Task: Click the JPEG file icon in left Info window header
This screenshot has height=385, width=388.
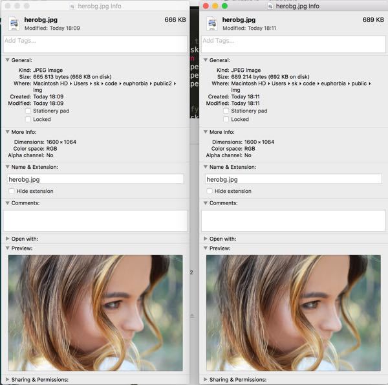Action: tap(14, 23)
